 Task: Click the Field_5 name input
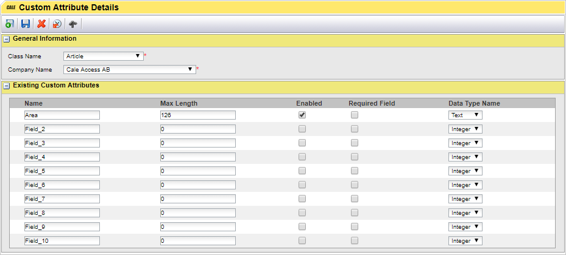click(62, 171)
